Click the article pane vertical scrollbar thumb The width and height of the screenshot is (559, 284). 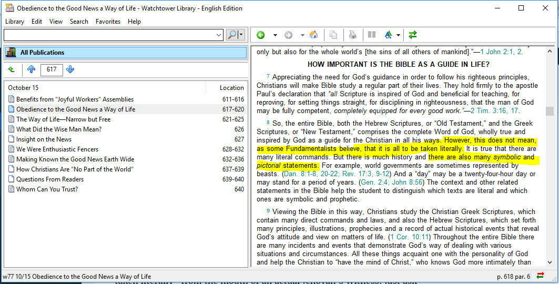click(550, 111)
